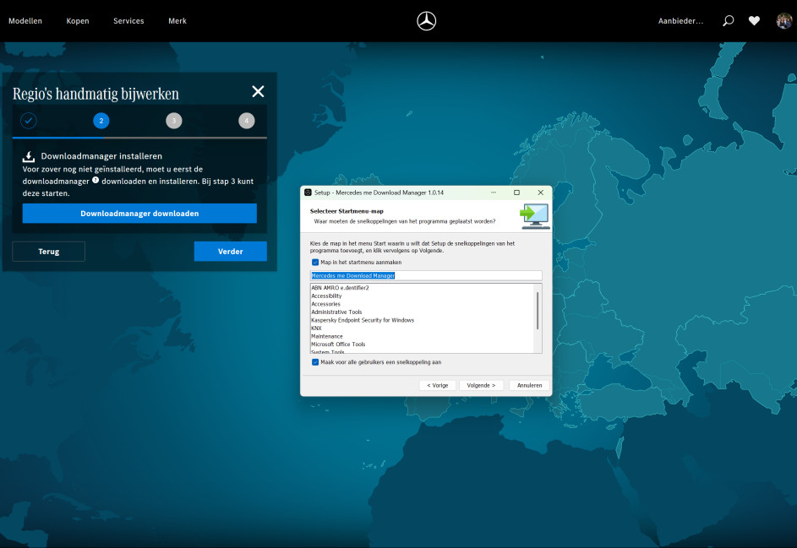Screen dimensions: 797x548
Task: Maximize the Setup window
Action: point(516,193)
